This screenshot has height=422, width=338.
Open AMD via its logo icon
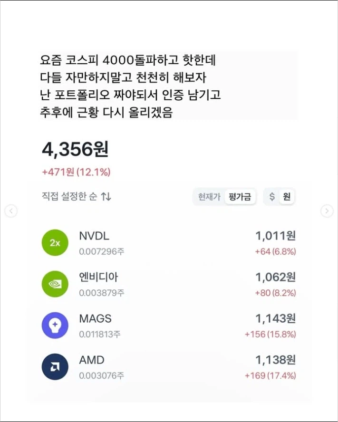55,366
